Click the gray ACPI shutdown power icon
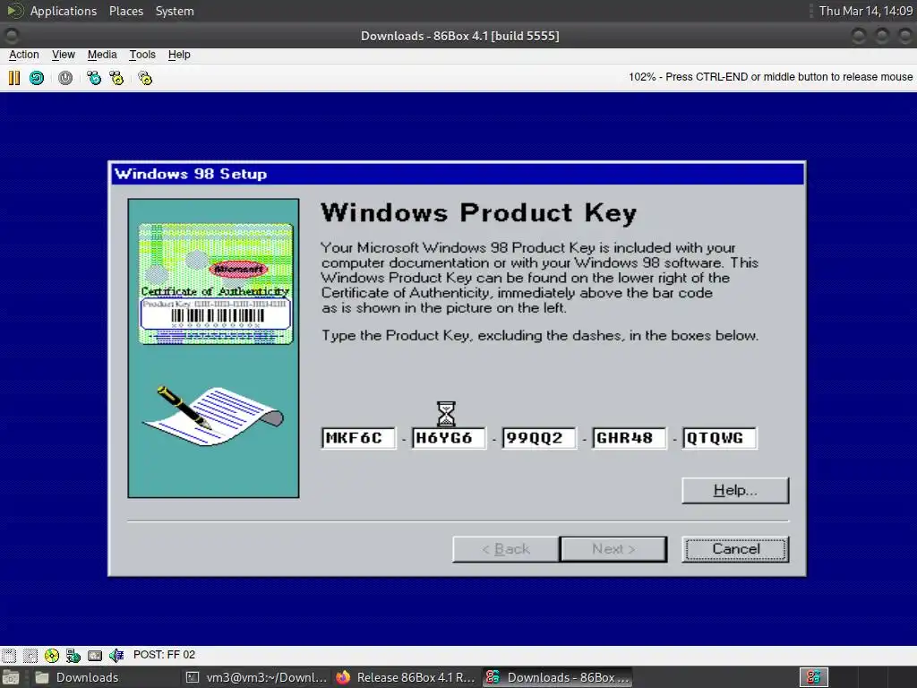This screenshot has height=688, width=917. pos(65,78)
